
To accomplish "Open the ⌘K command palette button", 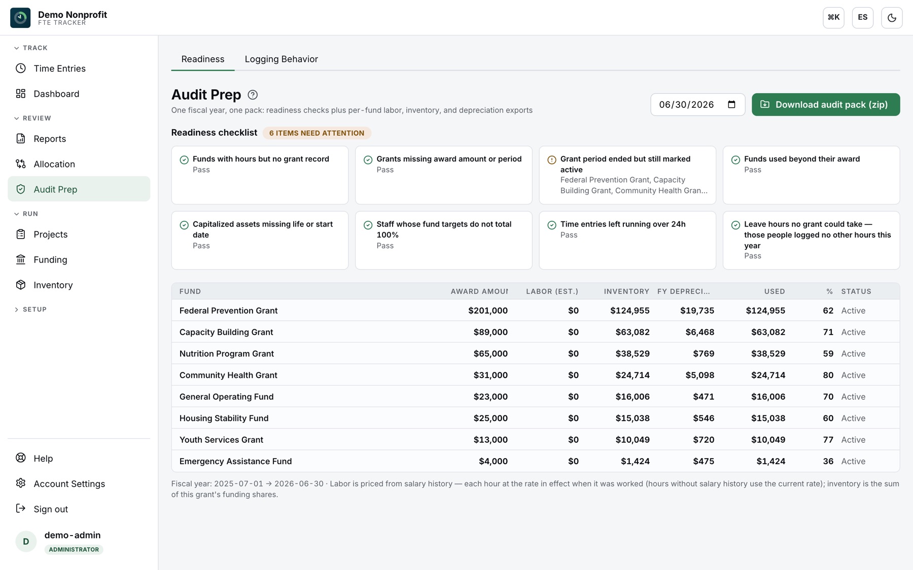I will [833, 18].
